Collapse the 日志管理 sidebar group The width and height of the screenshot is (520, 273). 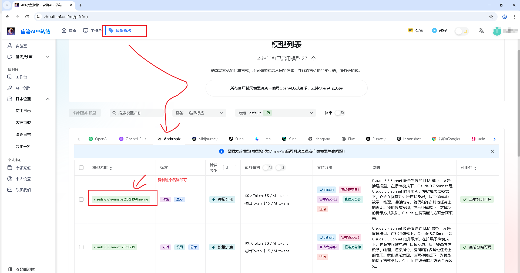[x=28, y=99]
